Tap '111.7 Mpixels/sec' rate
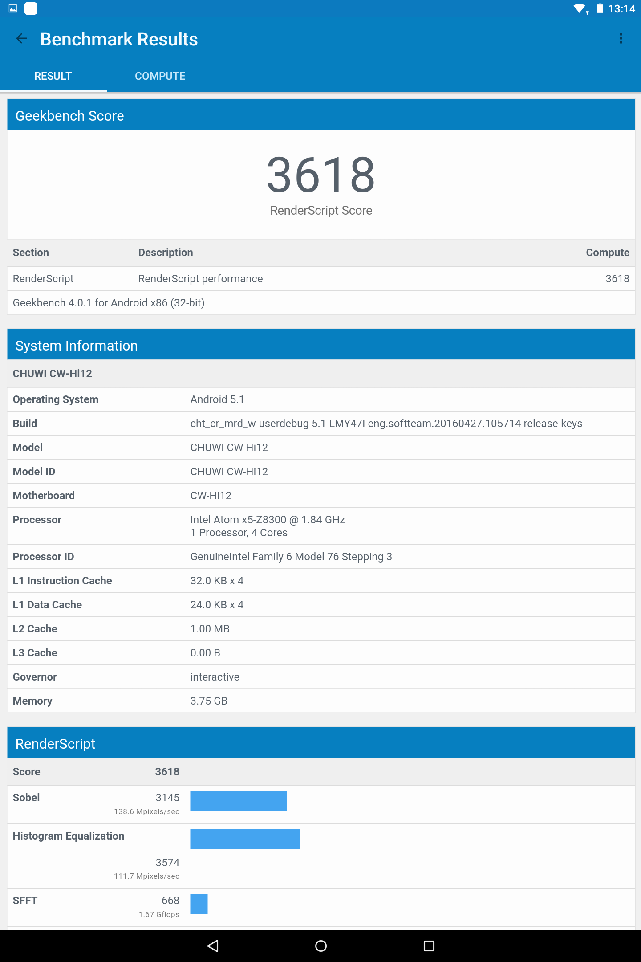This screenshot has width=641, height=962. click(146, 876)
